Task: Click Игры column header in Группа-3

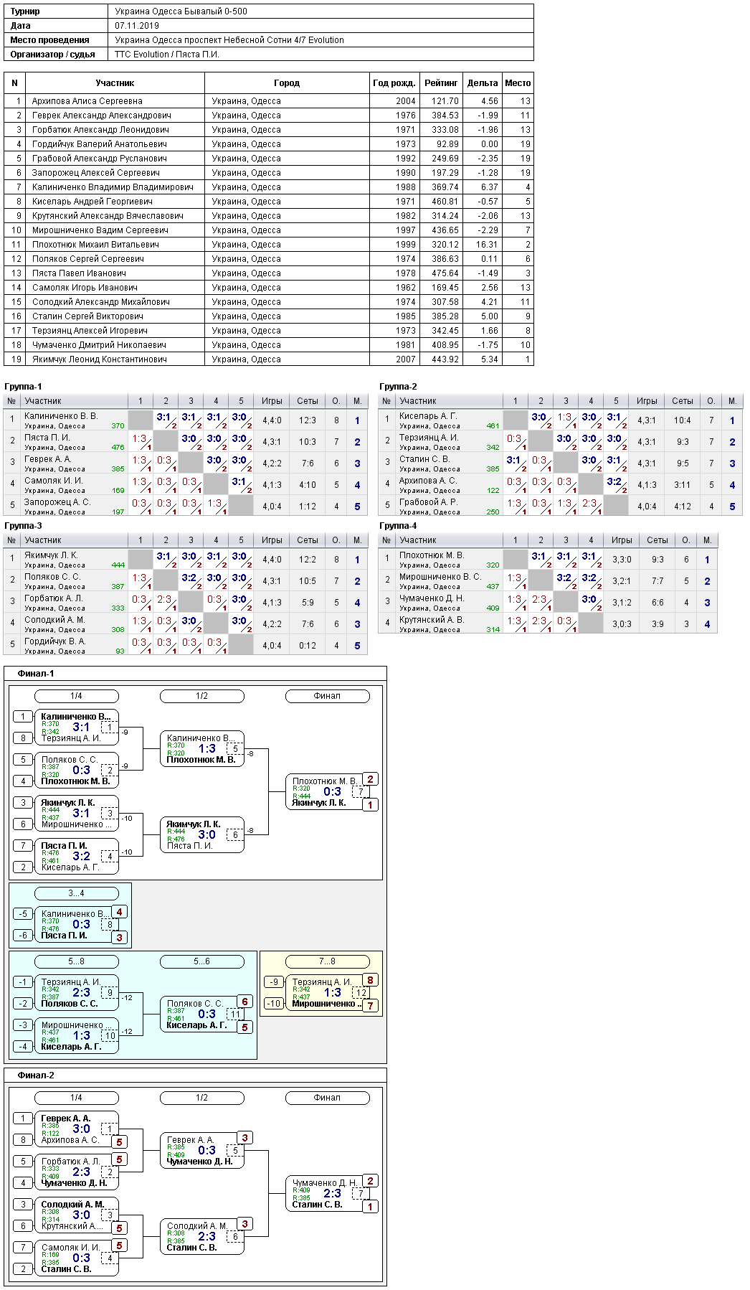Action: 272,540
